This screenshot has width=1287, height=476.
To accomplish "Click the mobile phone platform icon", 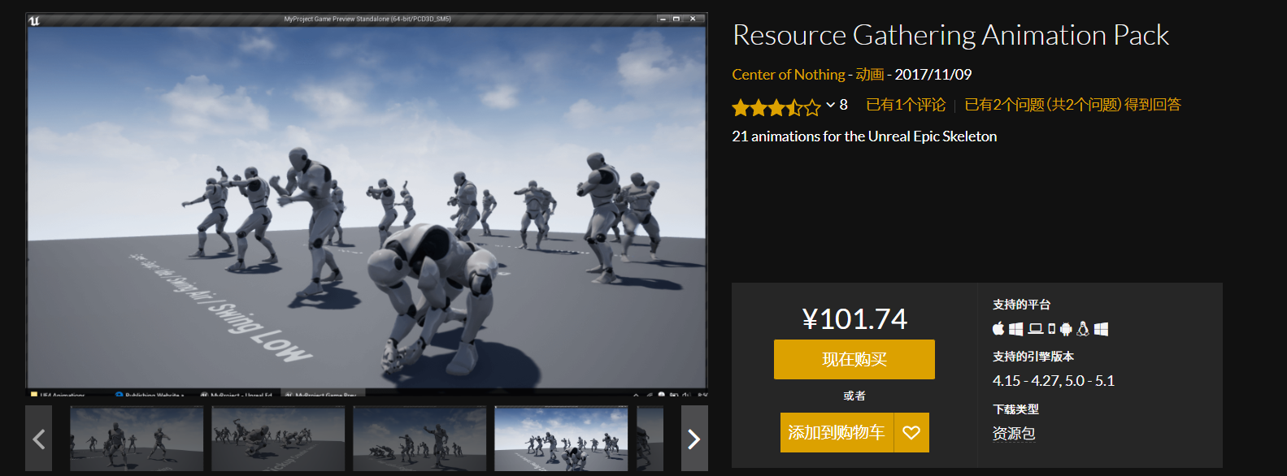I will tap(1052, 329).
